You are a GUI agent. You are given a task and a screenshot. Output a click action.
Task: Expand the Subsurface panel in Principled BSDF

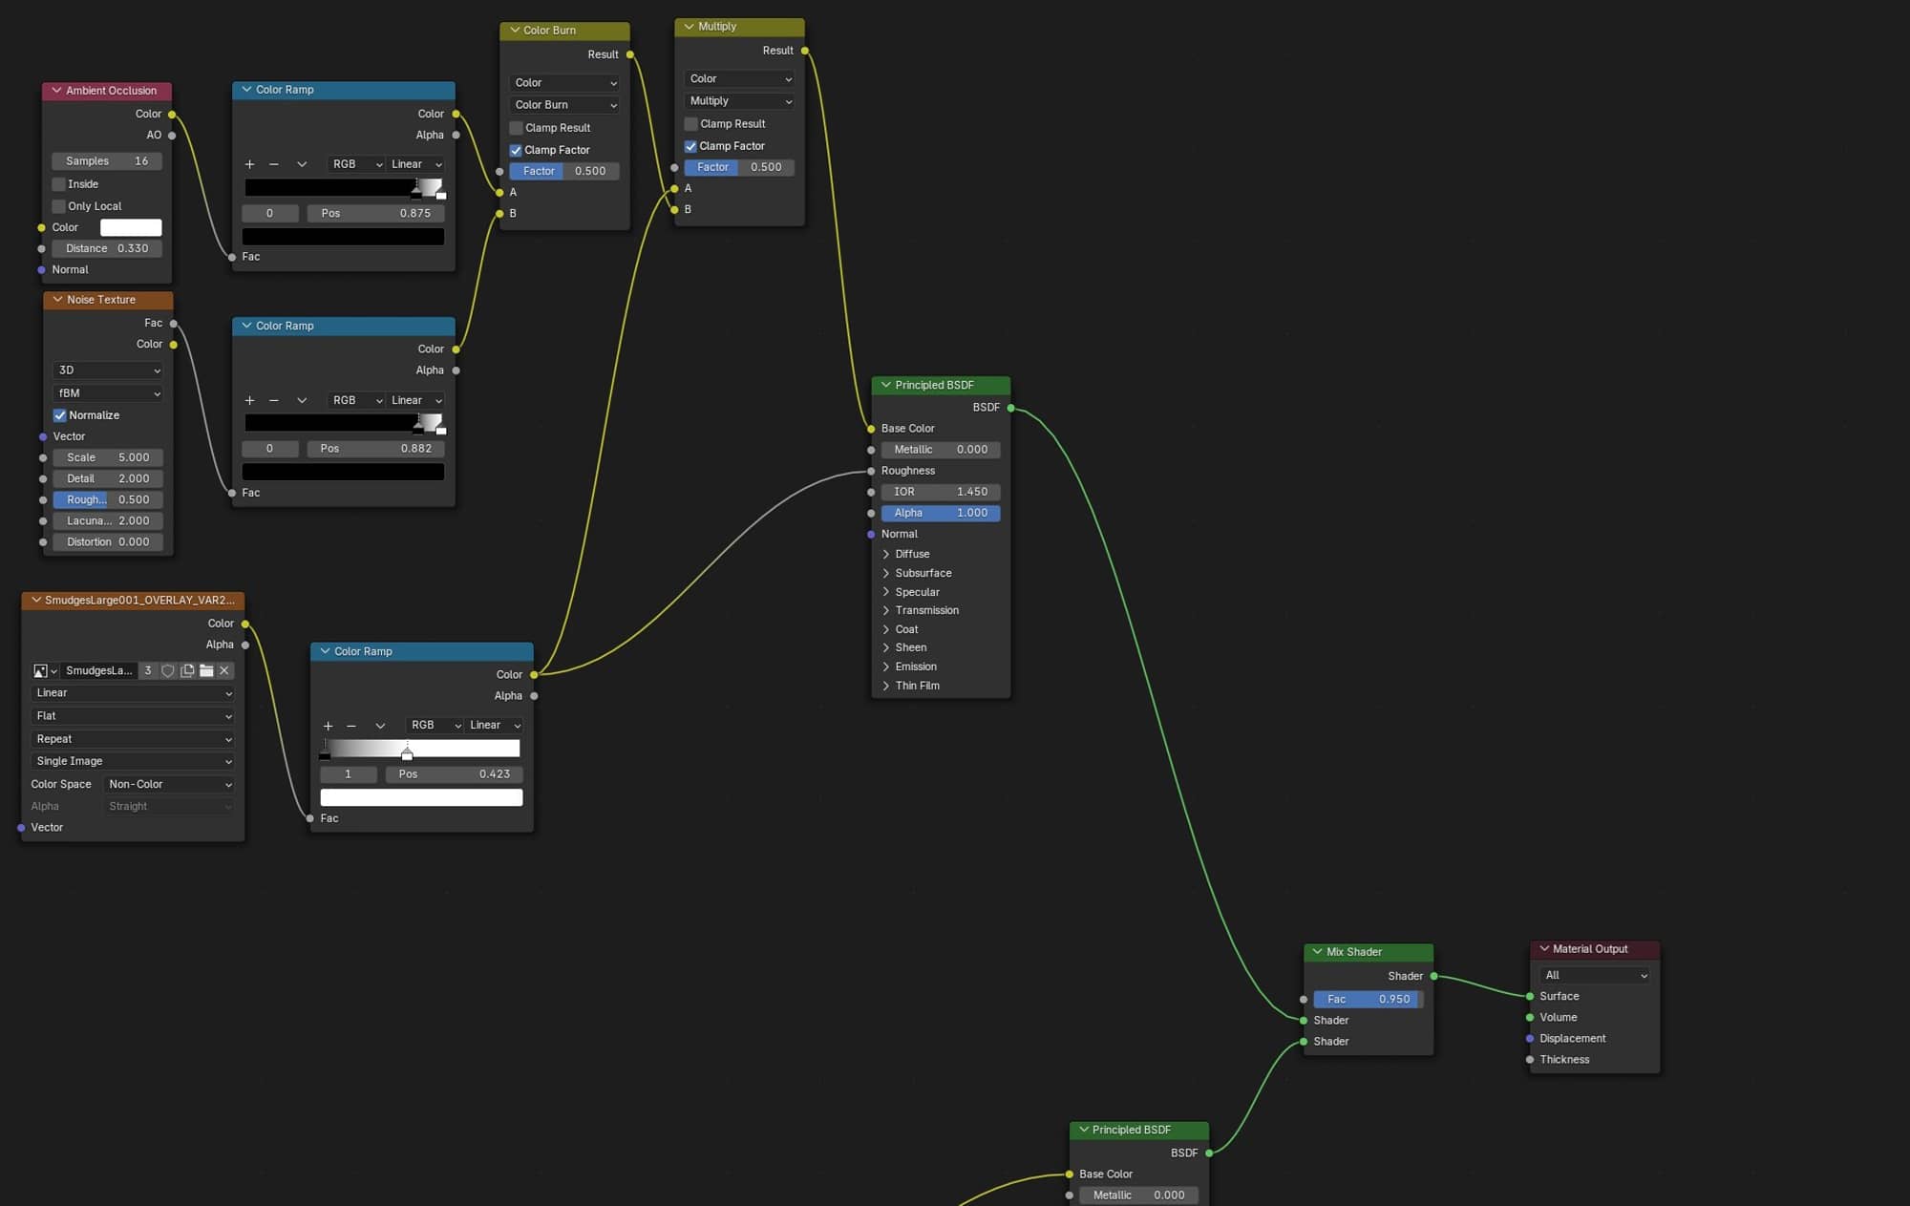coord(886,574)
